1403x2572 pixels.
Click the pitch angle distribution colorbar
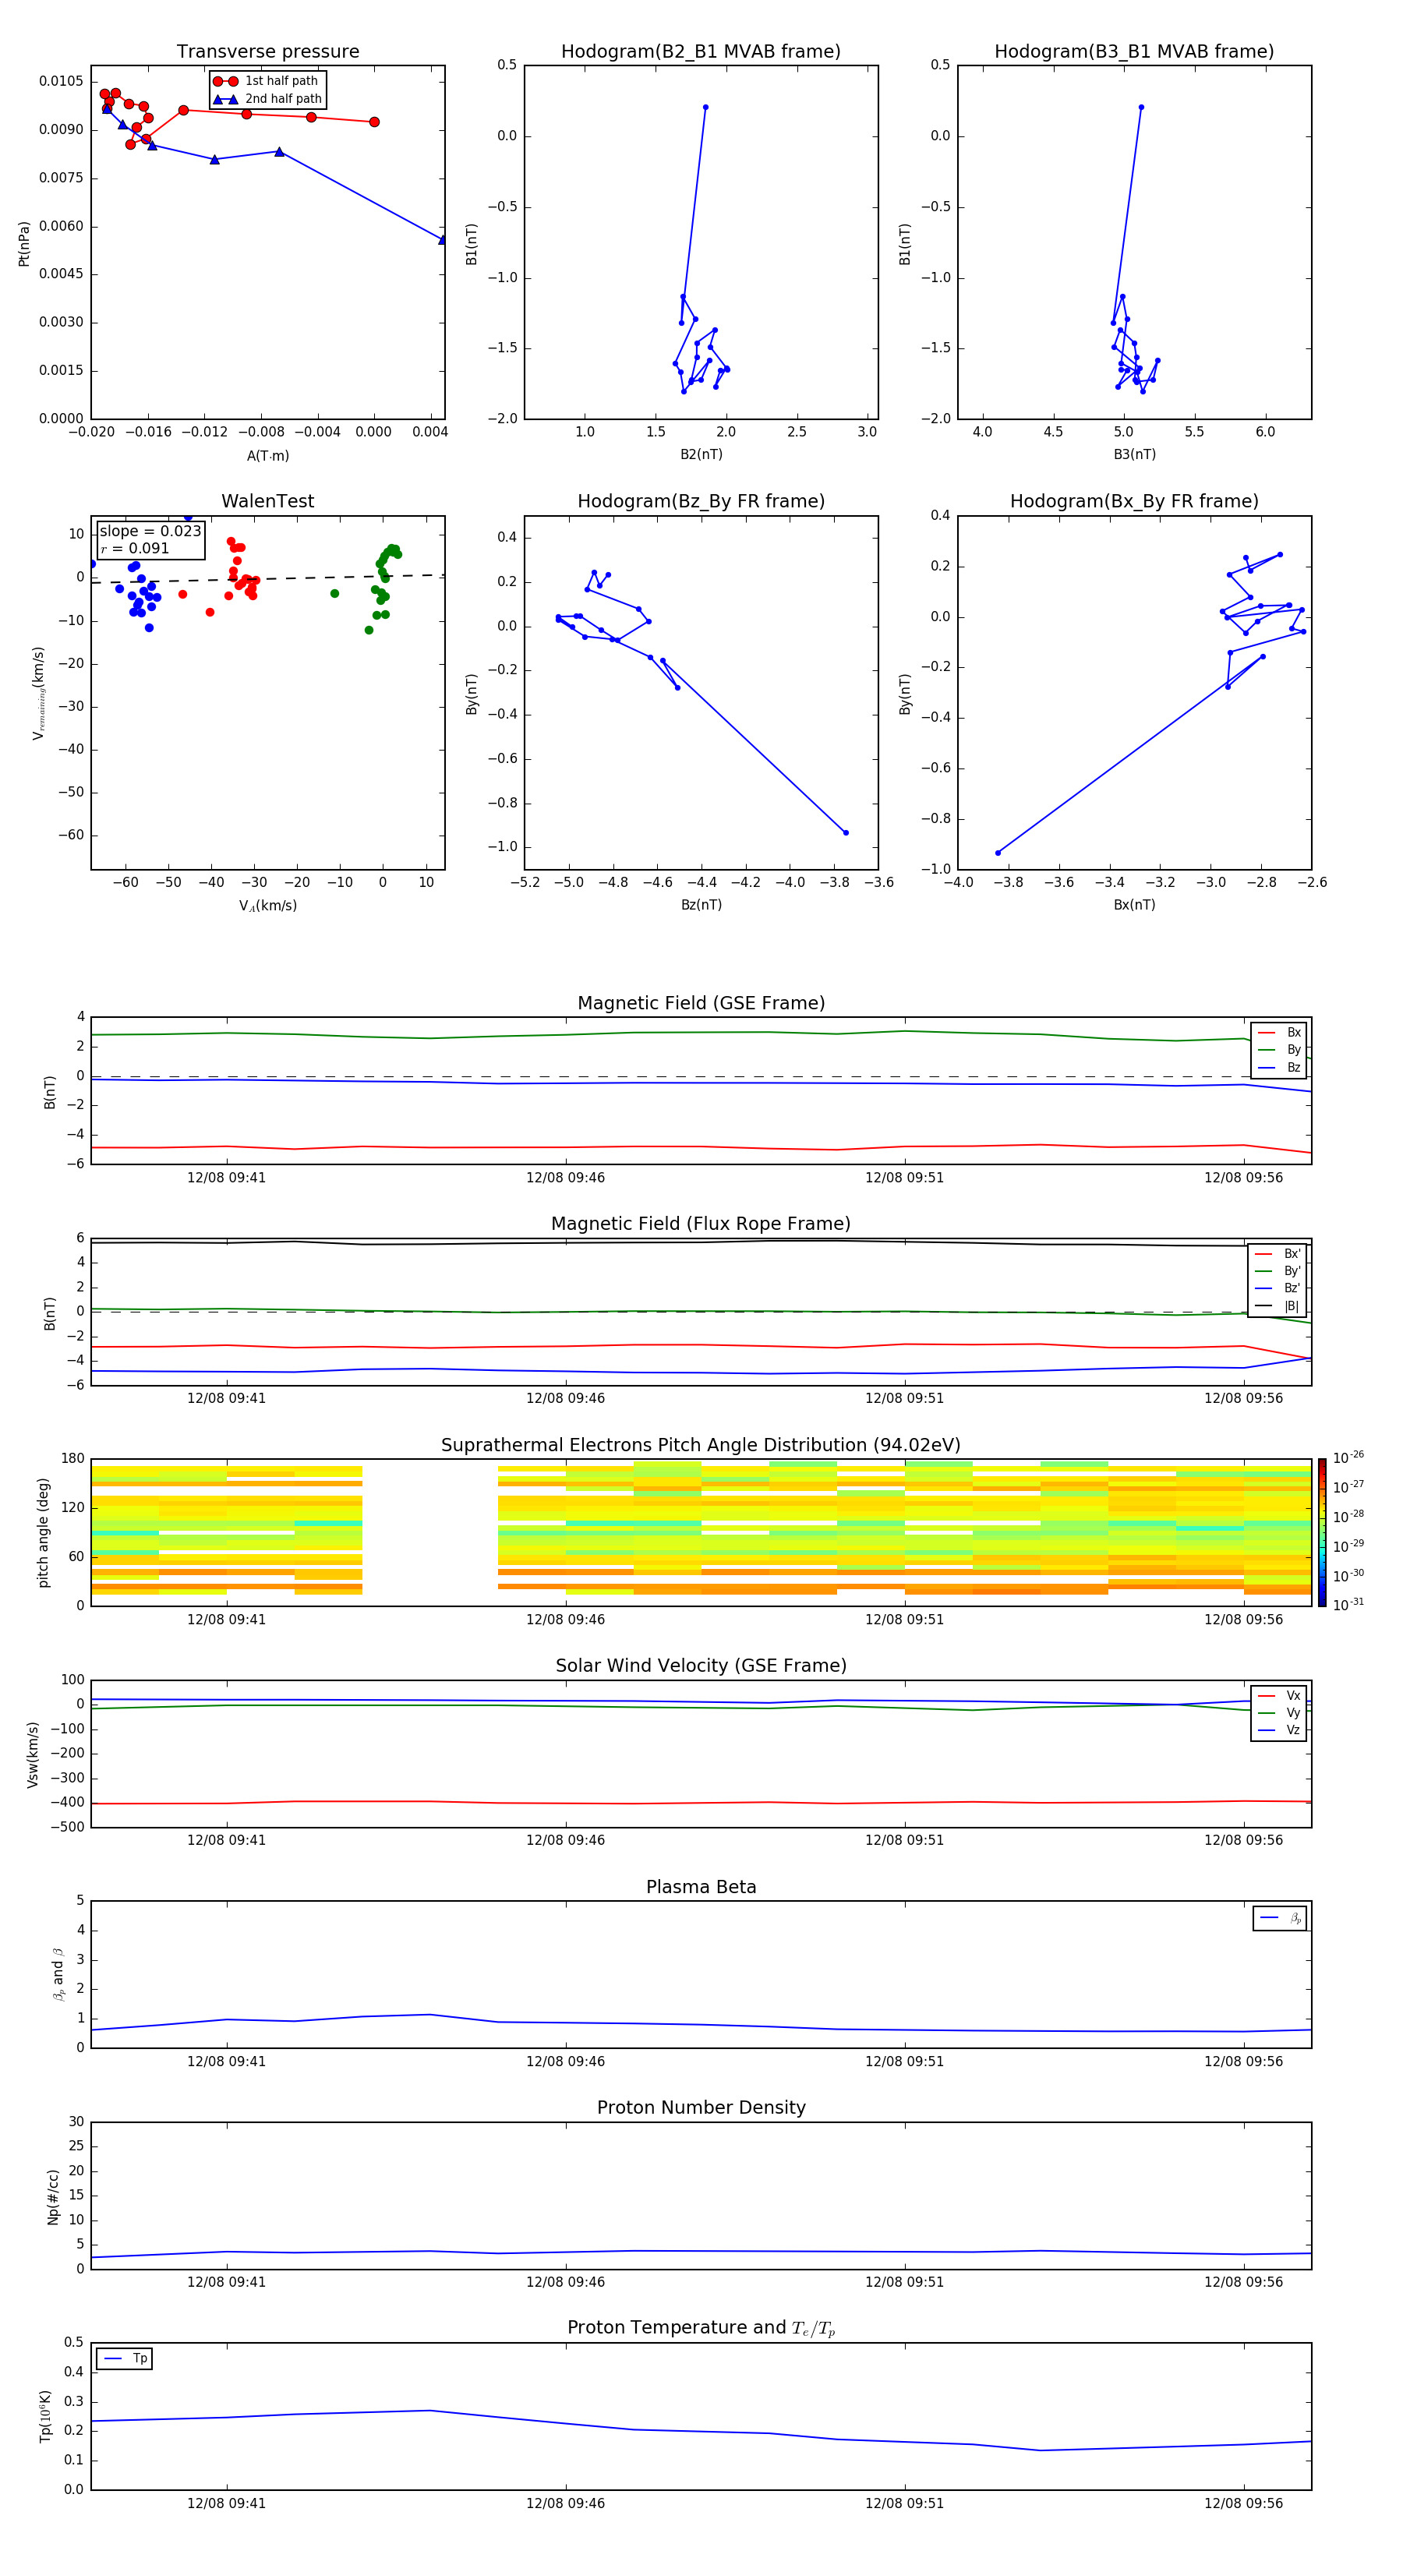[1322, 1532]
